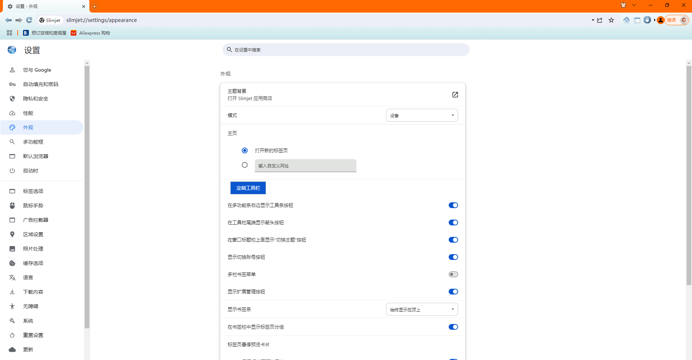Open the apps grid in bookmarks bar
Viewport: 692px width, 360px height.
[9, 33]
